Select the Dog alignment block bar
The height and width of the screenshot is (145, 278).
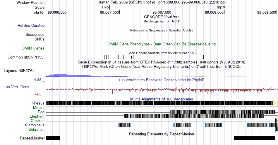click(222, 112)
